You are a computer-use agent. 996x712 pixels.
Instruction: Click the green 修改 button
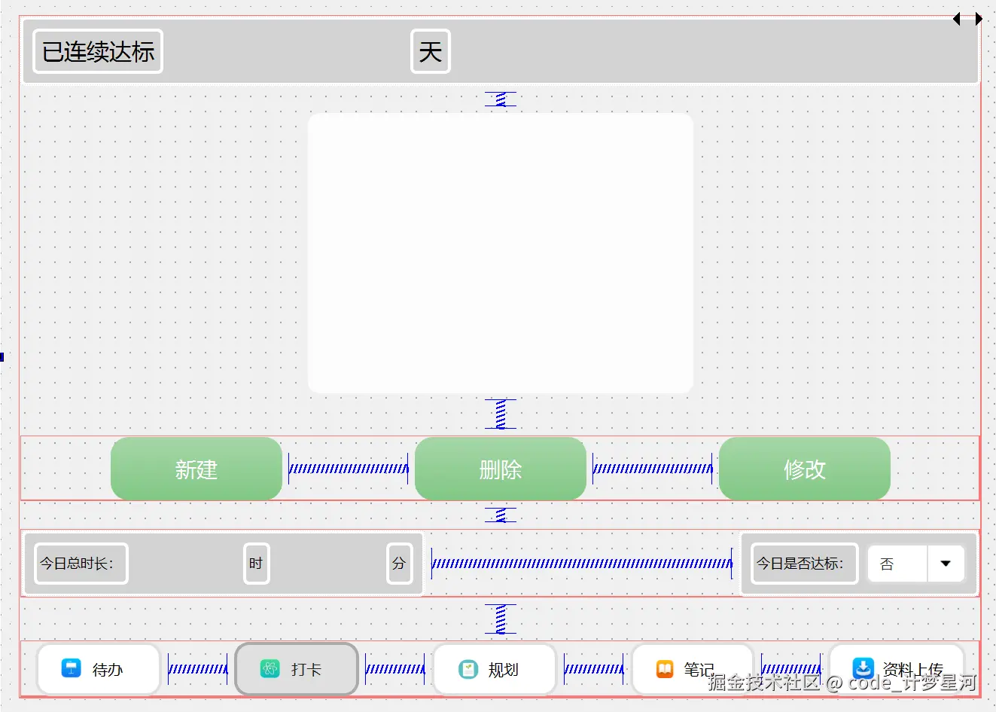pos(805,469)
